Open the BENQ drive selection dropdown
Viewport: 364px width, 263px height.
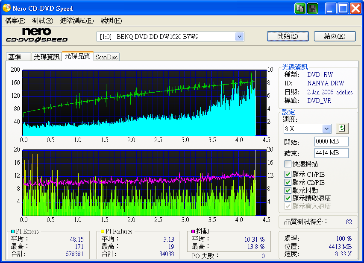[x=239, y=37]
